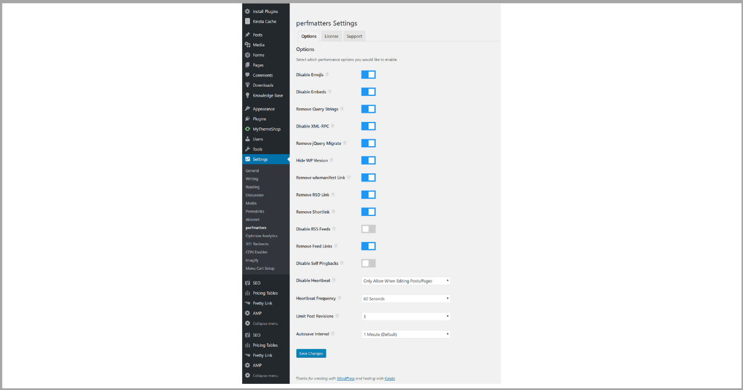The height and width of the screenshot is (390, 743).
Task: Open the Support tab
Action: [354, 37]
